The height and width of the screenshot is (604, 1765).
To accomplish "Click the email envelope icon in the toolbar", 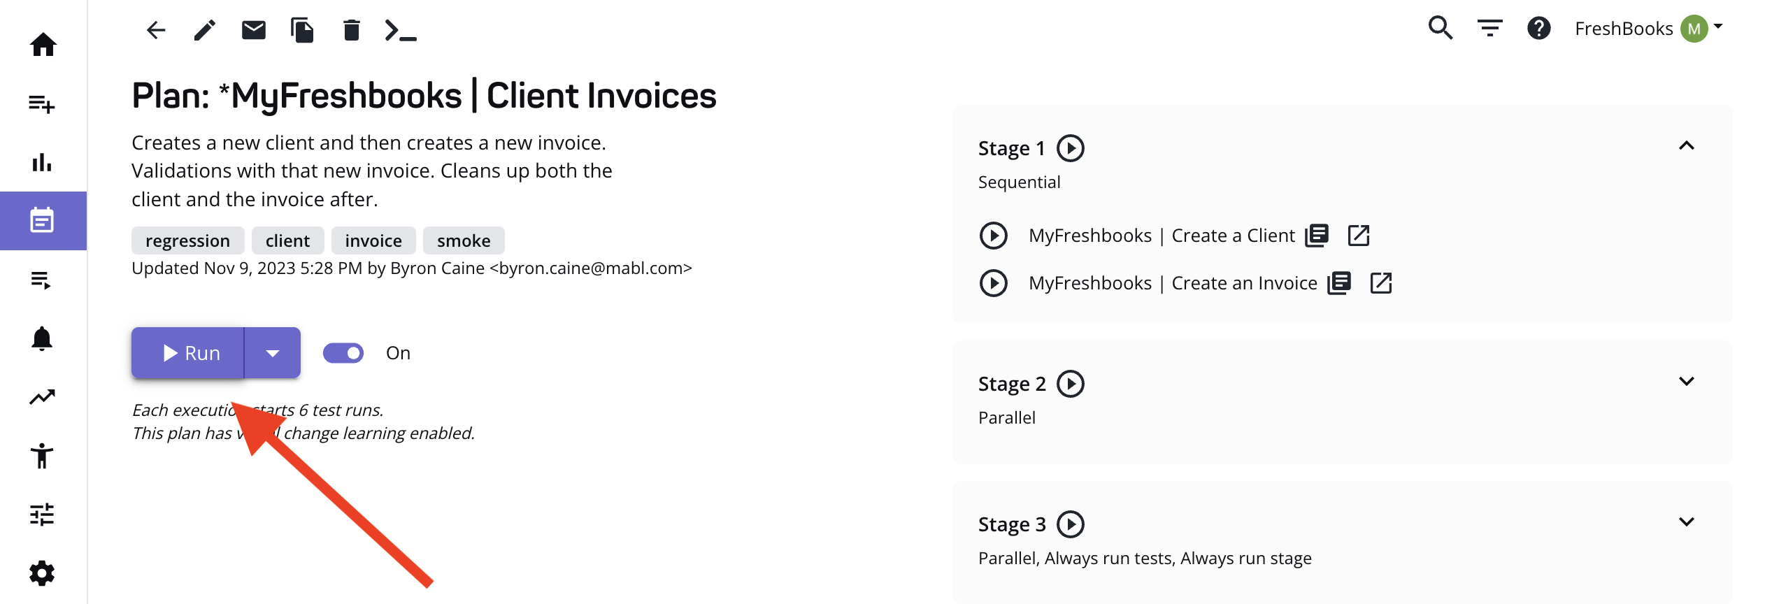I will coord(253,29).
